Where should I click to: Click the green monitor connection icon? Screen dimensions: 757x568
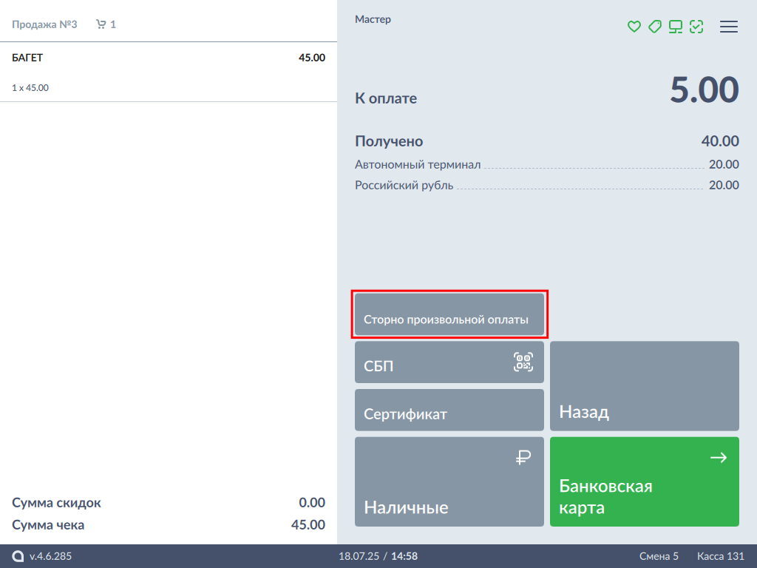coord(675,27)
